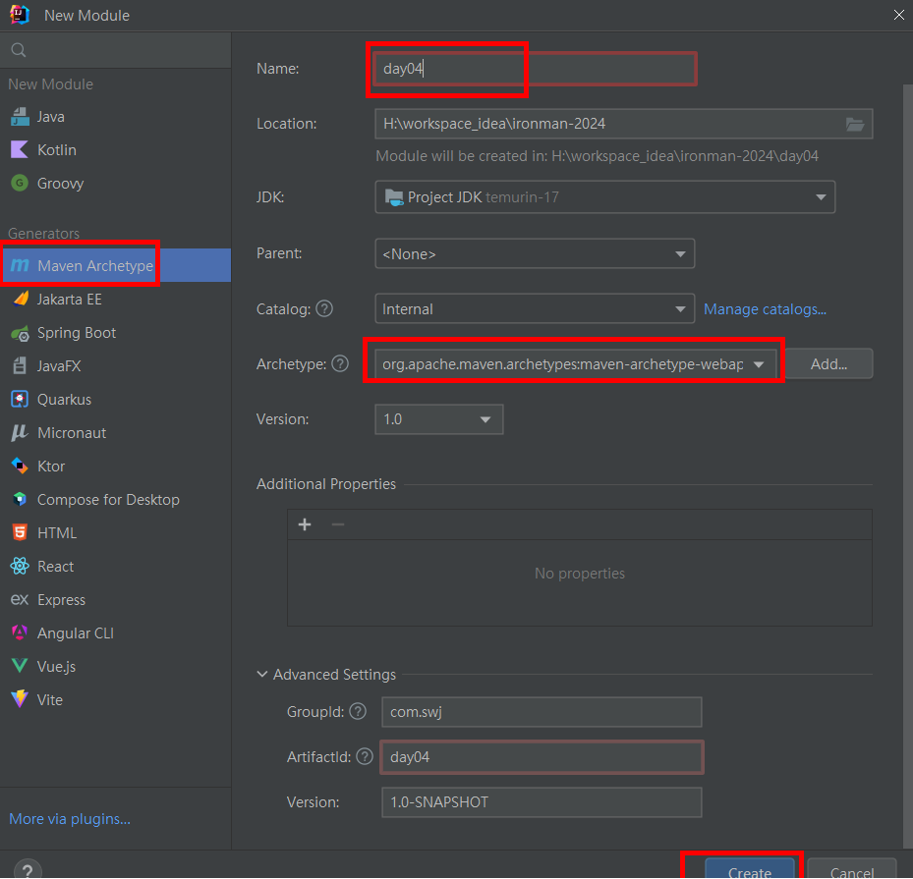Select the Java module icon
Viewport: 913px width, 879px height.
[x=20, y=117]
